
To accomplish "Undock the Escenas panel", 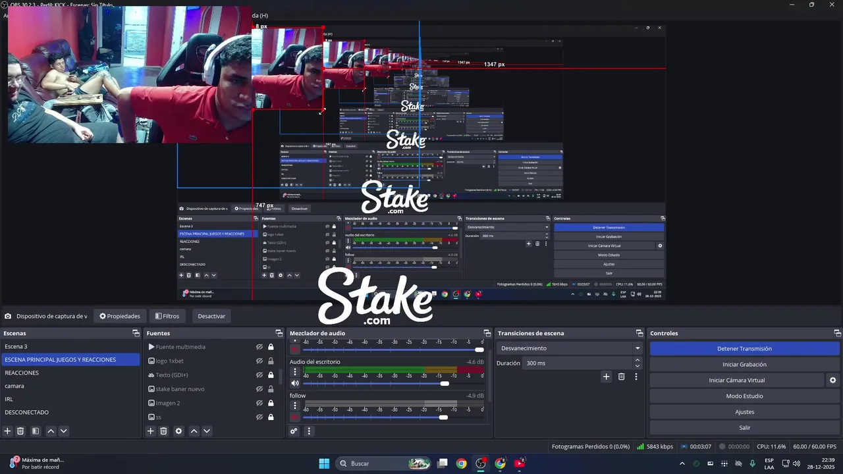I will [136, 333].
